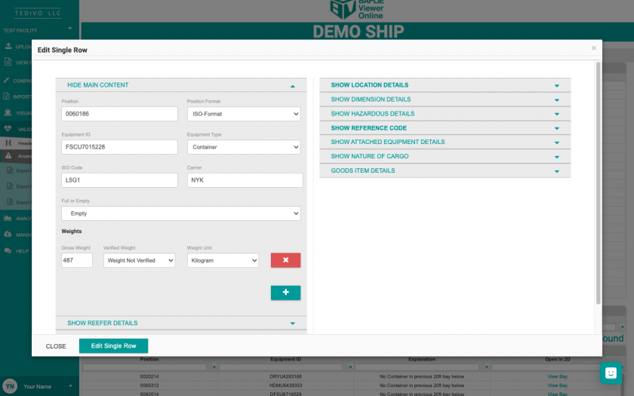Click the Import icon in sidebar
Image resolution: width=634 pixels, height=396 pixels.
(6, 97)
